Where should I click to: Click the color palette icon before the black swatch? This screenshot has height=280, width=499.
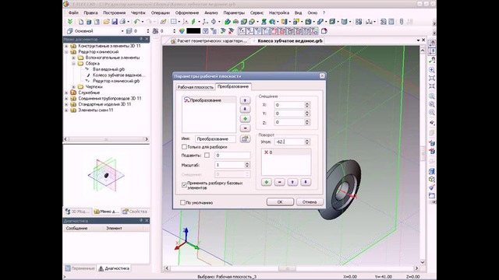pyautogui.click(x=182, y=31)
